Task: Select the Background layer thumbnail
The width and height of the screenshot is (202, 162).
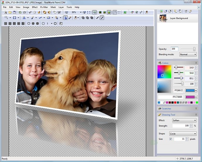Action: [x=163, y=18]
